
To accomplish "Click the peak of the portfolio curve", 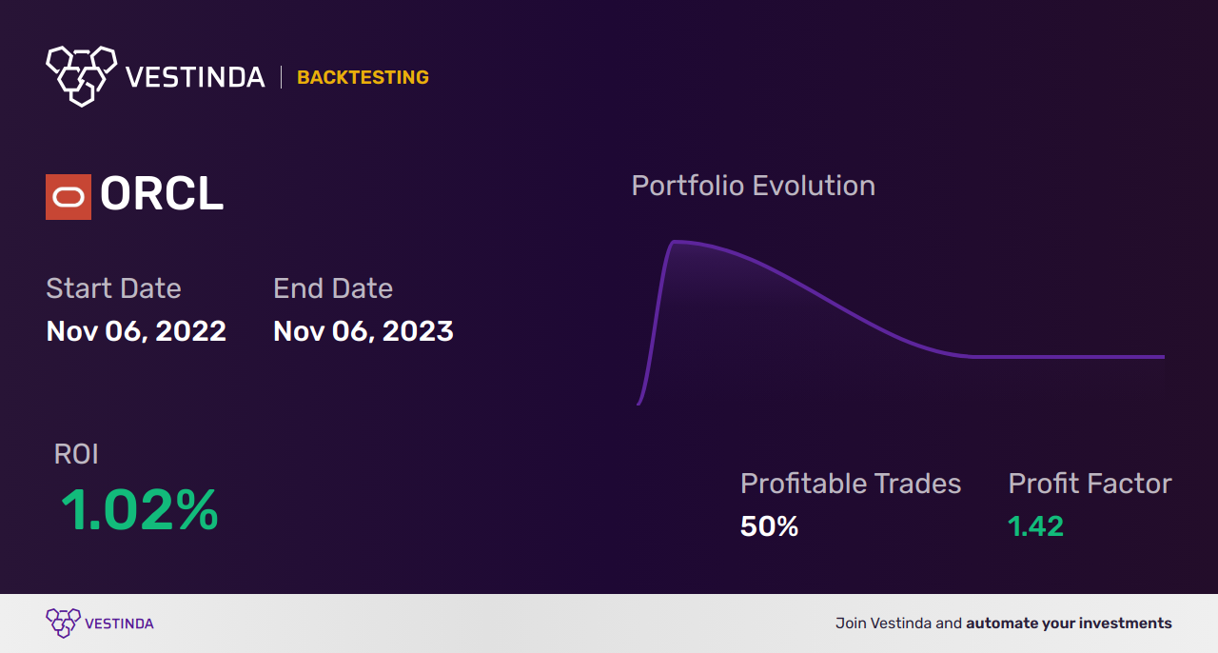I will pyautogui.click(x=676, y=242).
